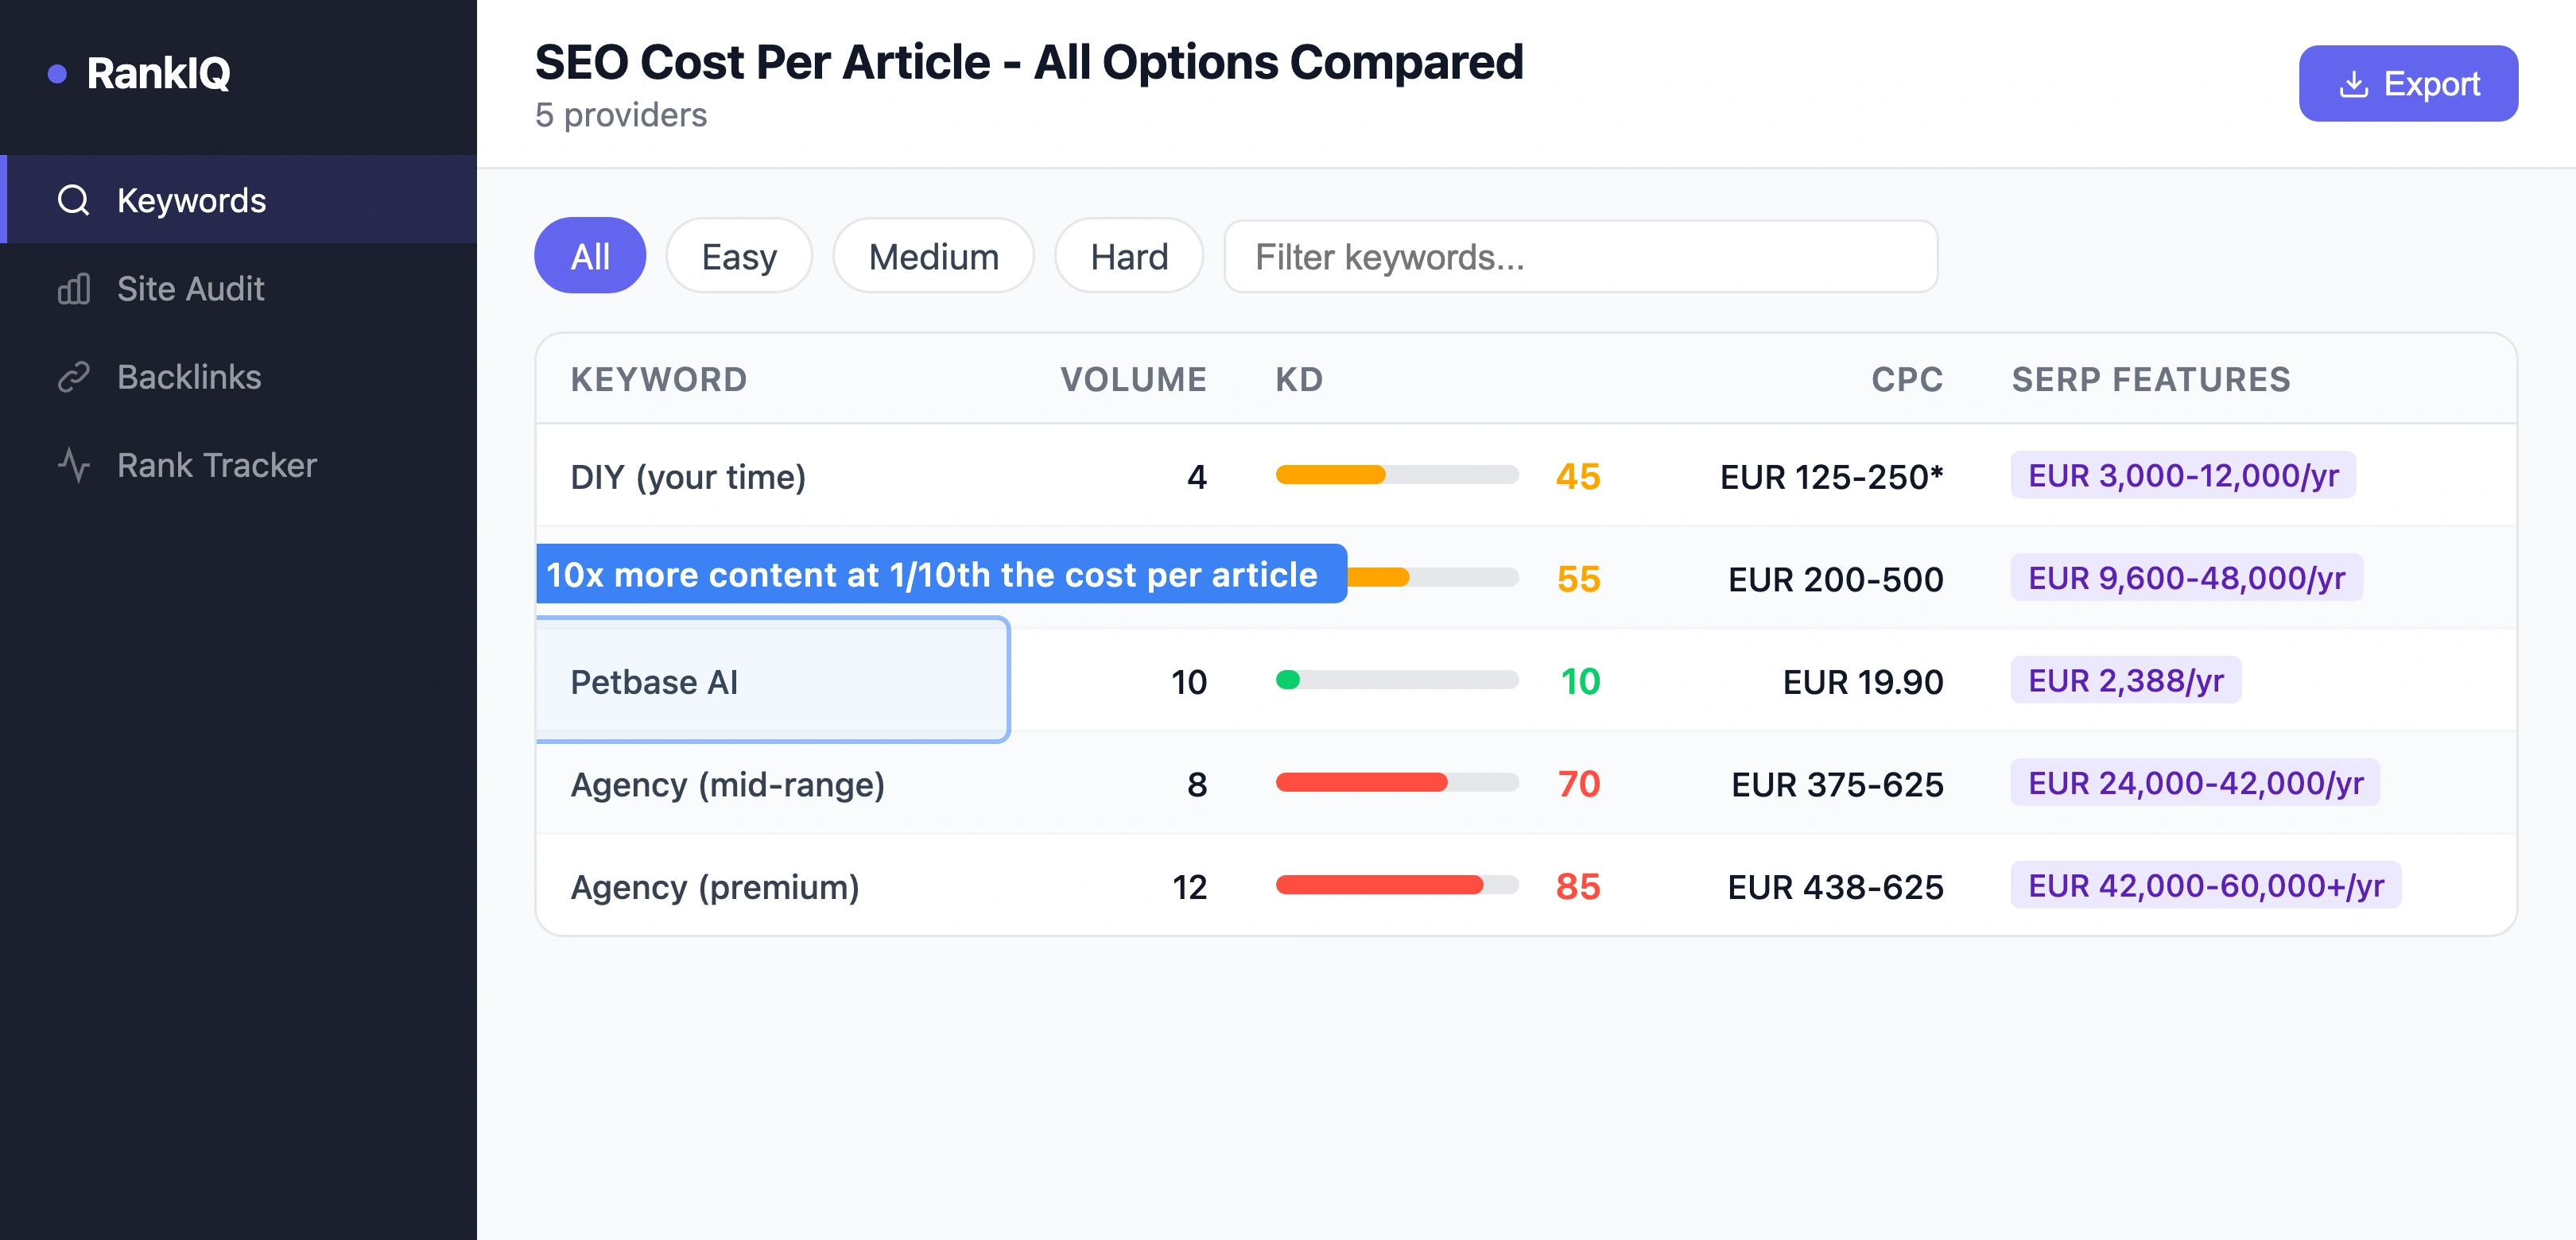Sort table by the KEYWORD column header

pyautogui.click(x=659, y=379)
